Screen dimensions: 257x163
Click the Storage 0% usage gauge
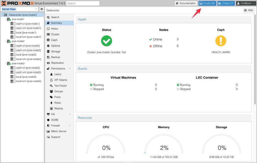point(221,144)
